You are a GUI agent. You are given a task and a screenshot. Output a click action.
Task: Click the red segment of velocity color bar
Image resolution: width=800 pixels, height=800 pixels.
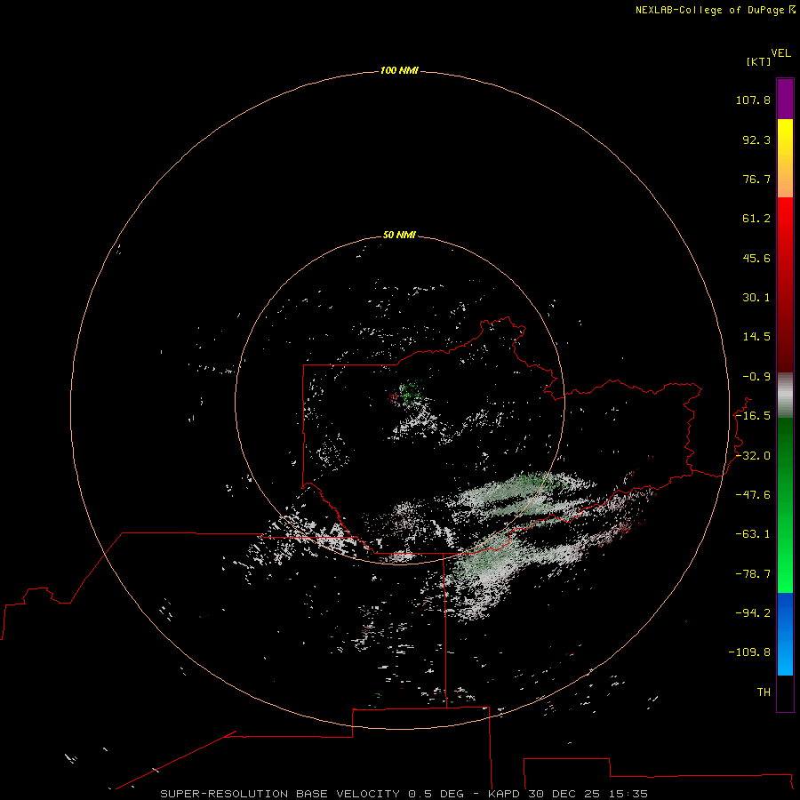pyautogui.click(x=785, y=284)
